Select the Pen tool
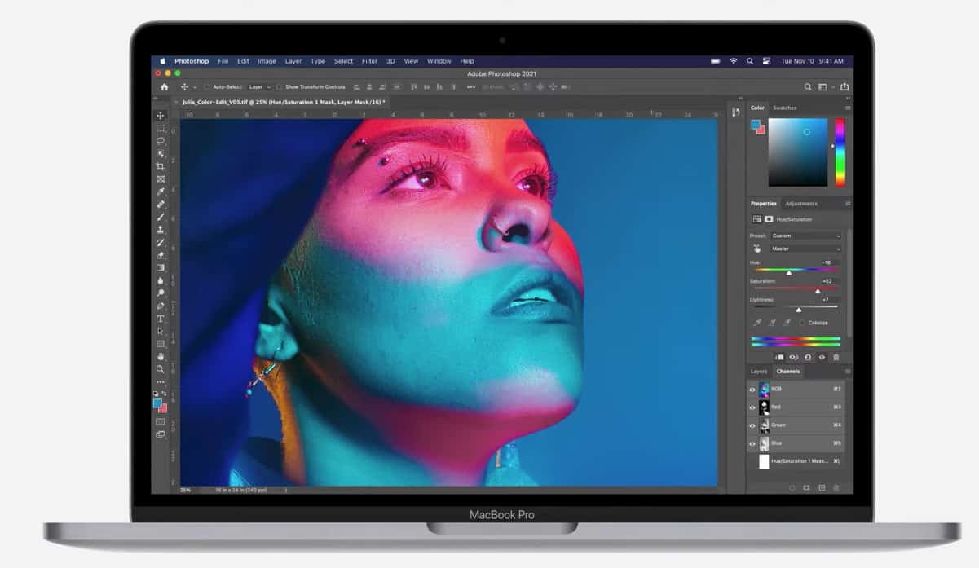 [161, 306]
